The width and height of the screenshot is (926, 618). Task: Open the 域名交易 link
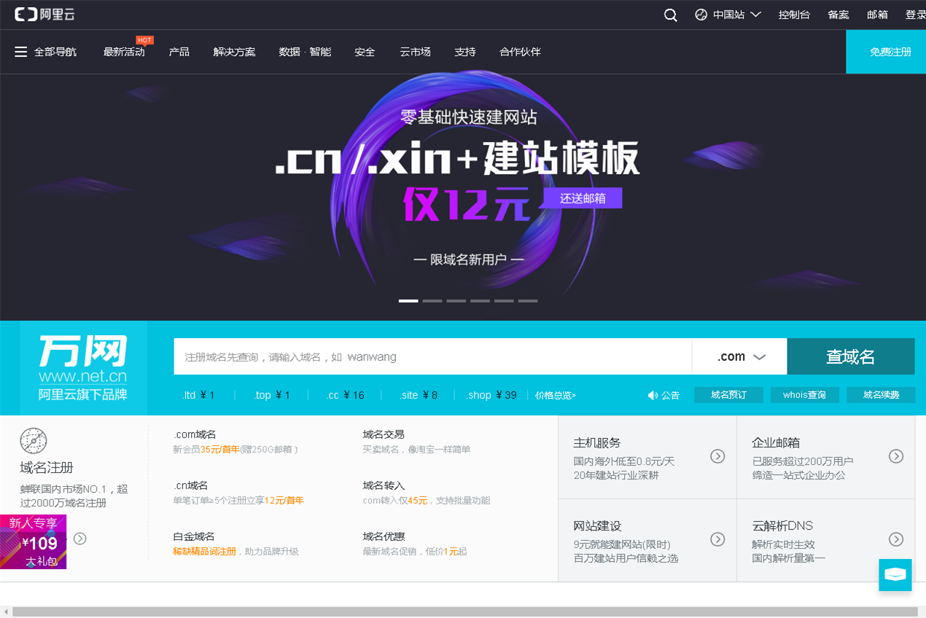click(384, 434)
